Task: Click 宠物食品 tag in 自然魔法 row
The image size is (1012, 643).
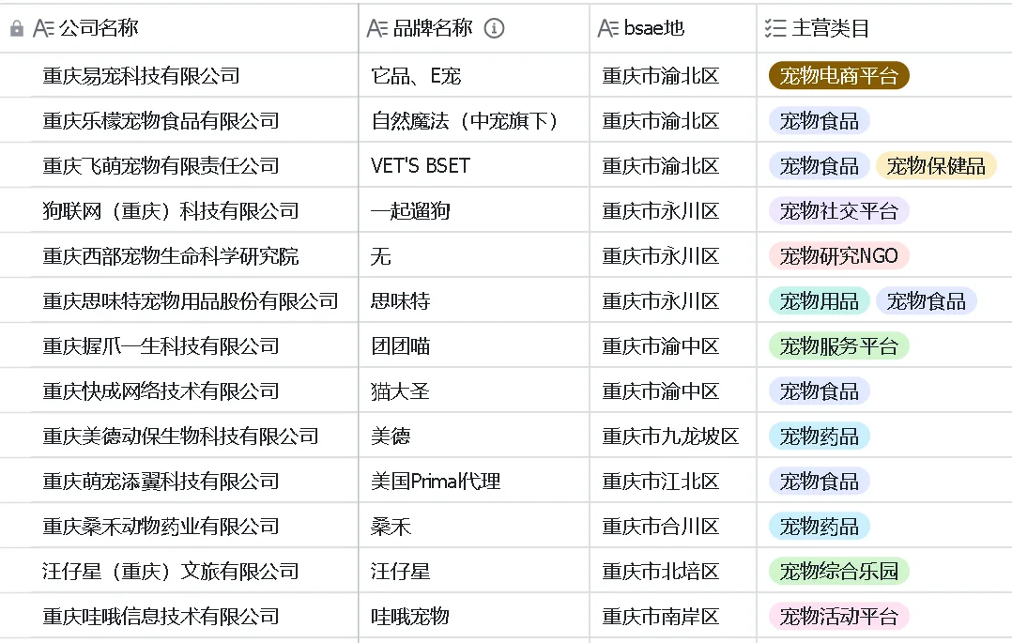Action: point(819,121)
